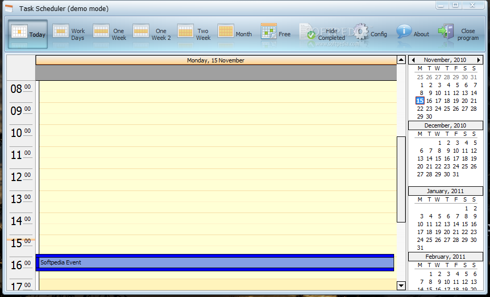
Task: Maximize the Task Scheduler window
Action: (455, 5)
